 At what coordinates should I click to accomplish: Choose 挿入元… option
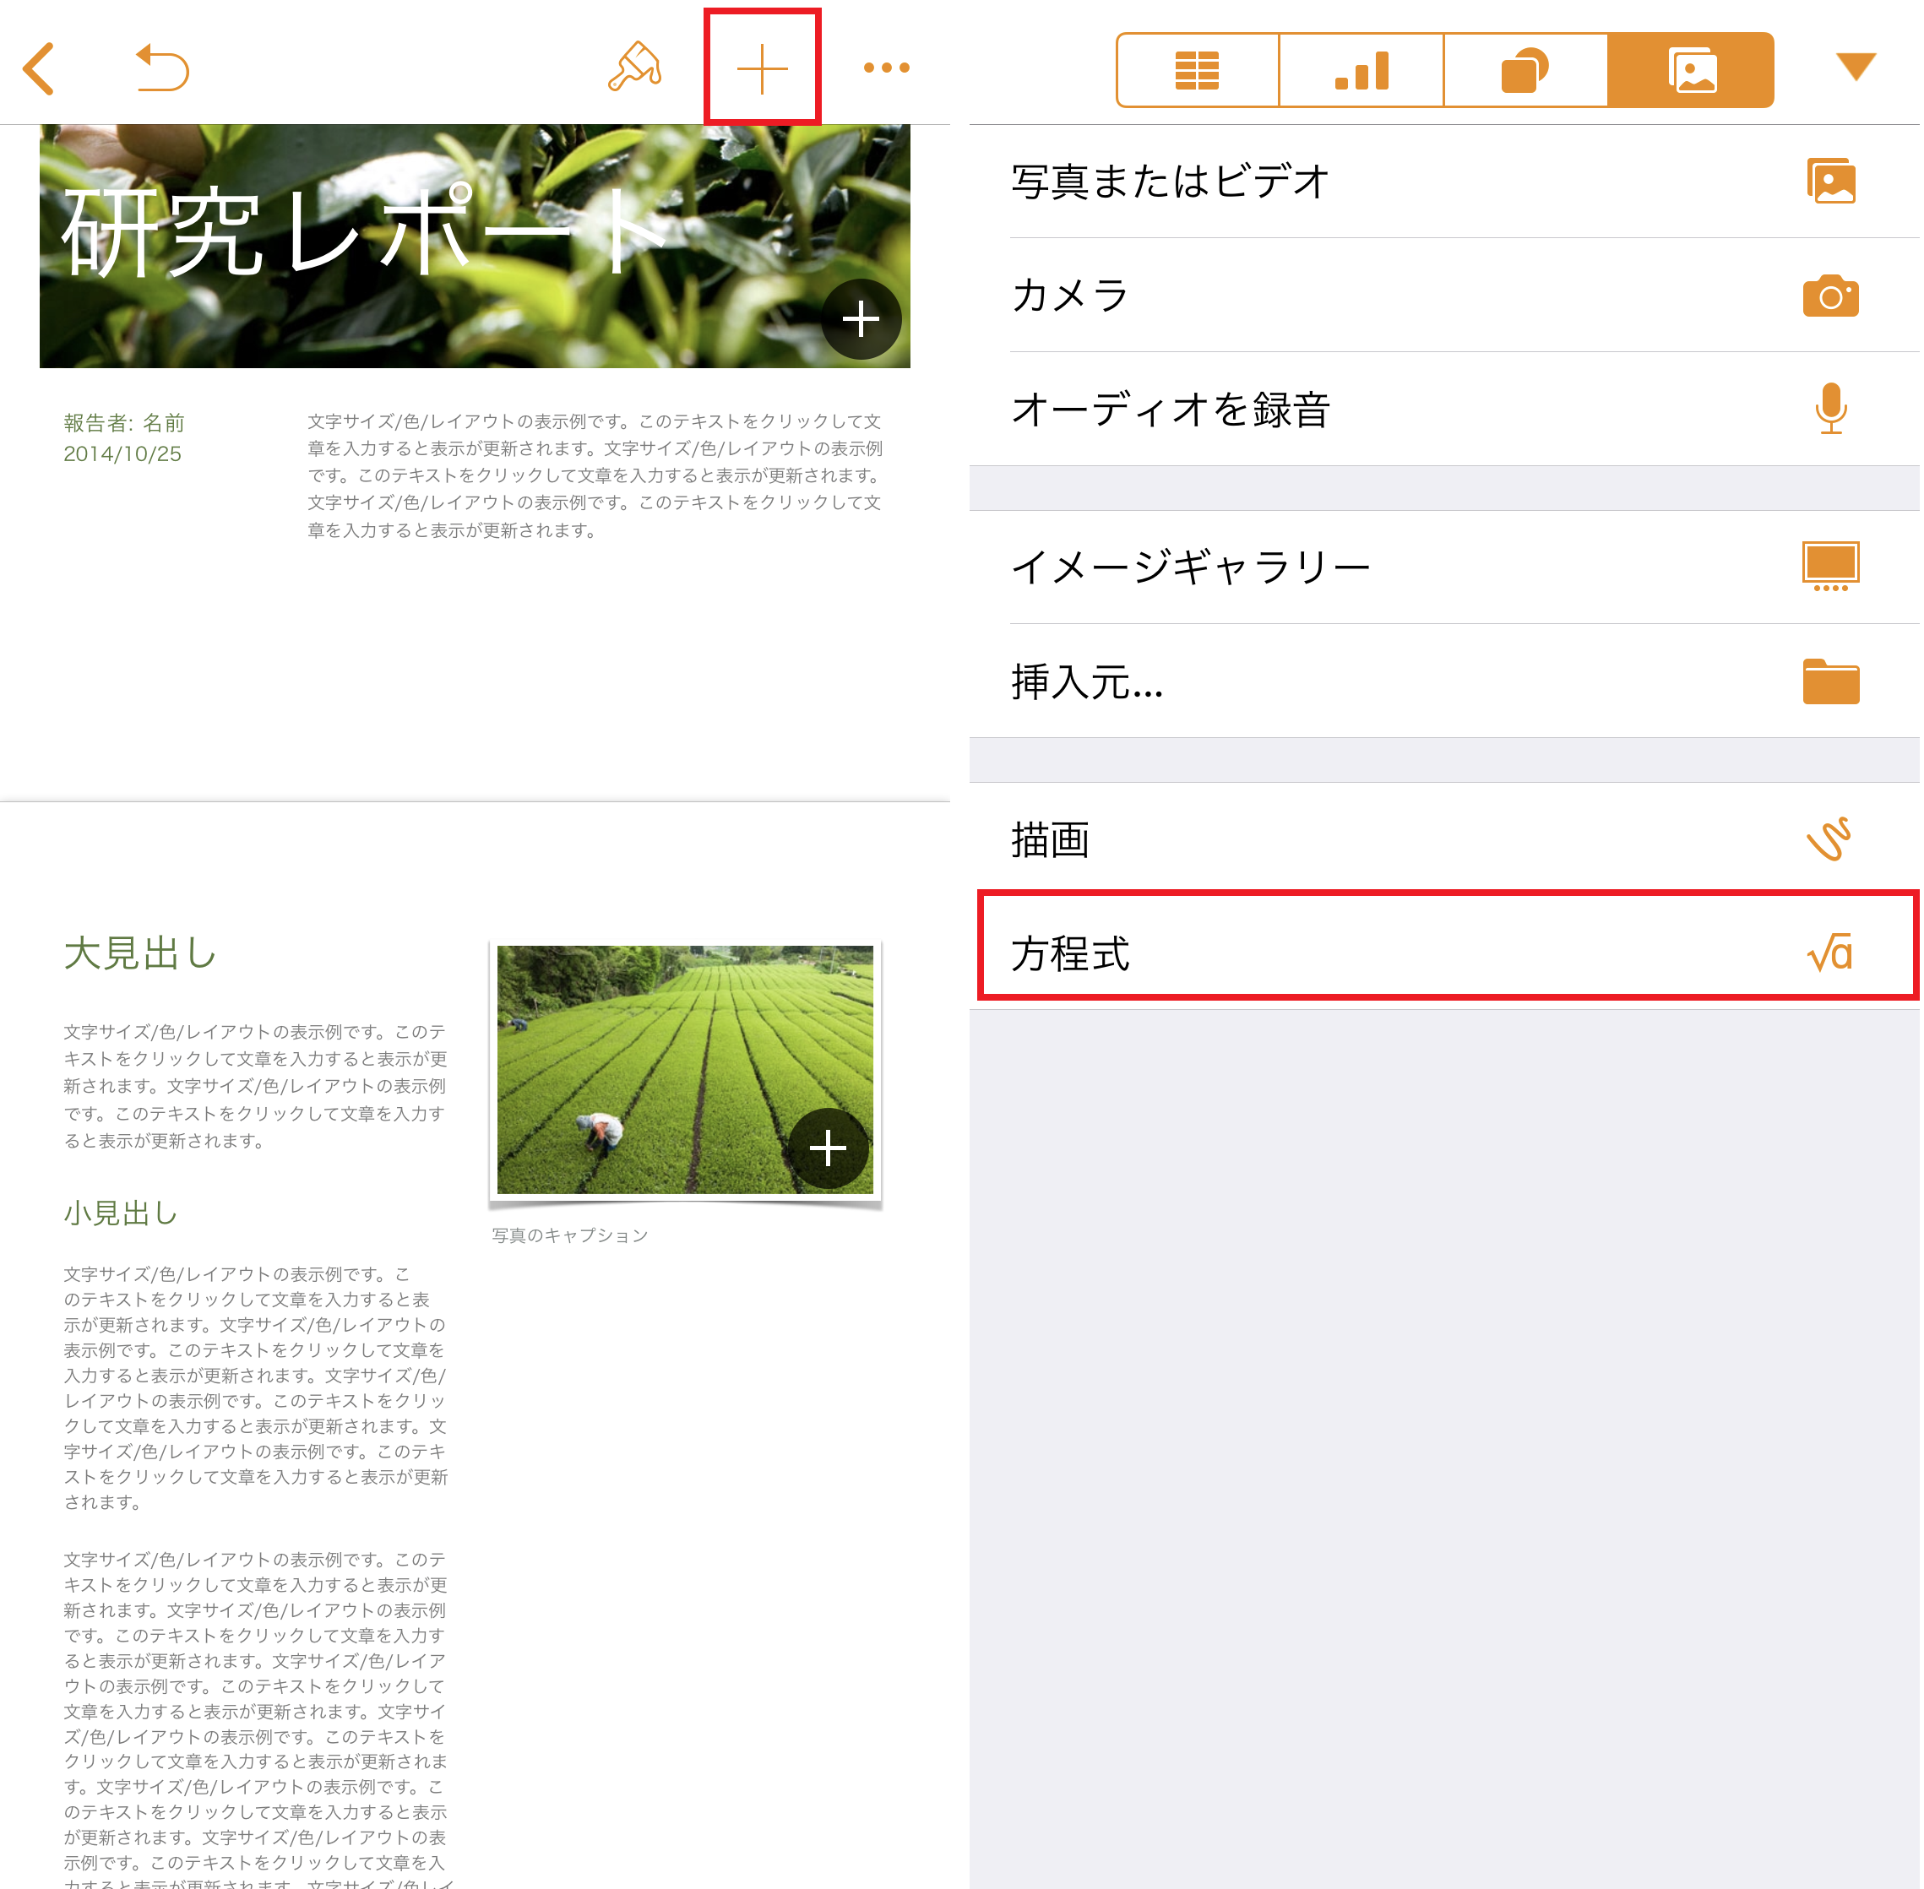(1445, 681)
